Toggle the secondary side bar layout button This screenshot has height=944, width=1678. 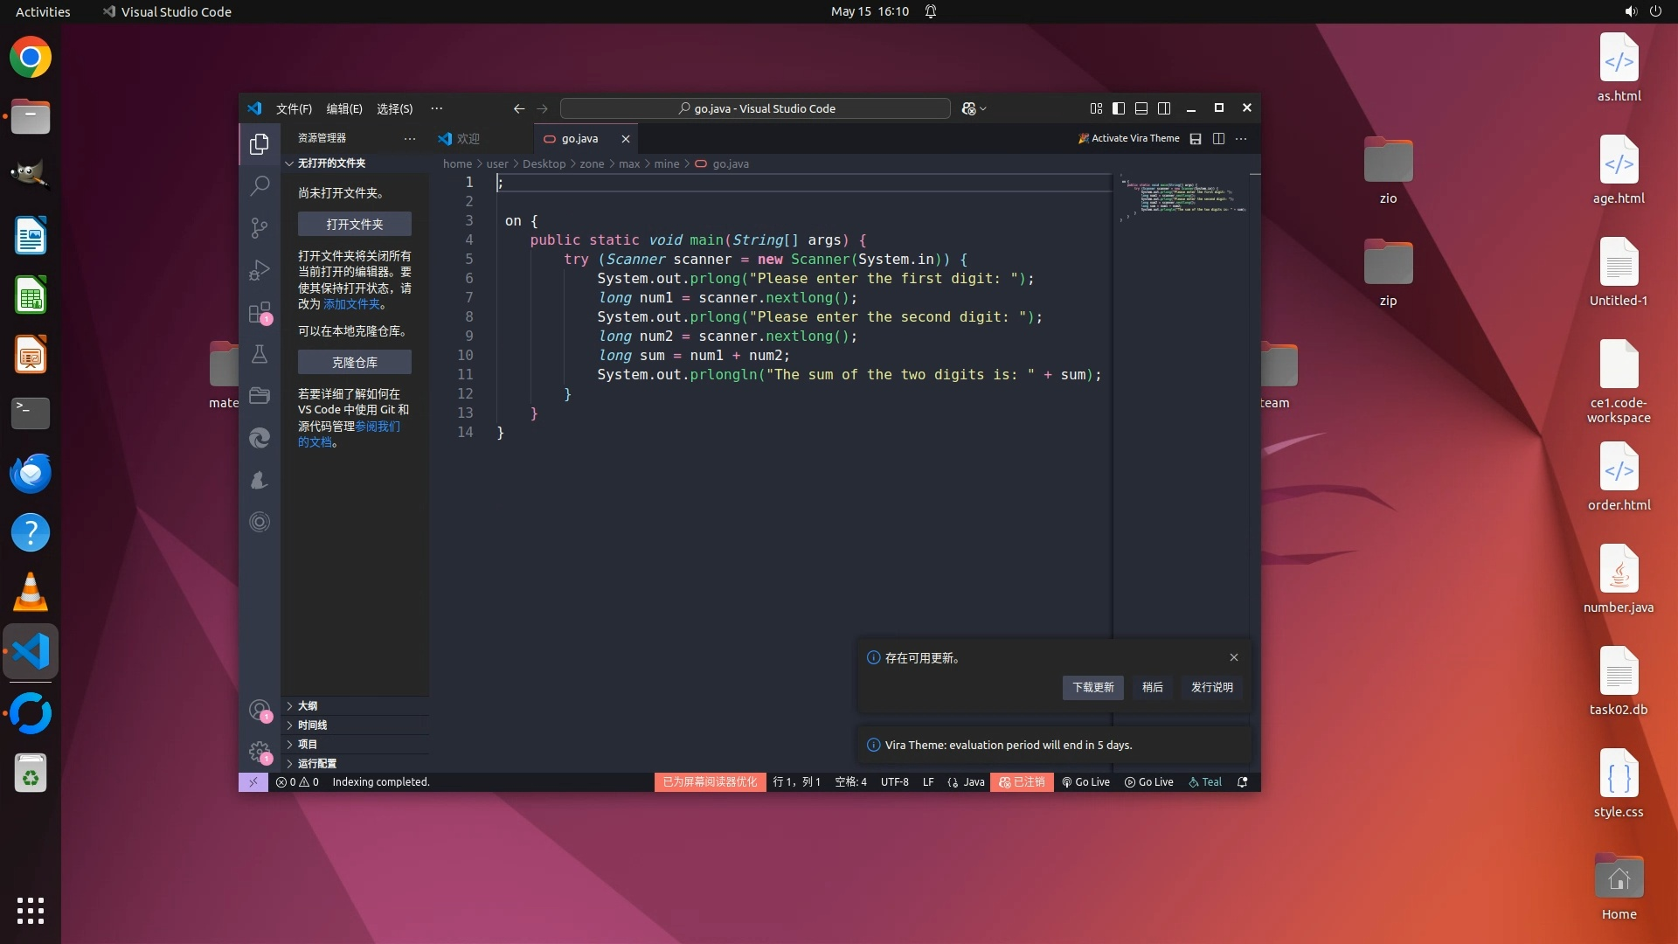pos(1164,108)
